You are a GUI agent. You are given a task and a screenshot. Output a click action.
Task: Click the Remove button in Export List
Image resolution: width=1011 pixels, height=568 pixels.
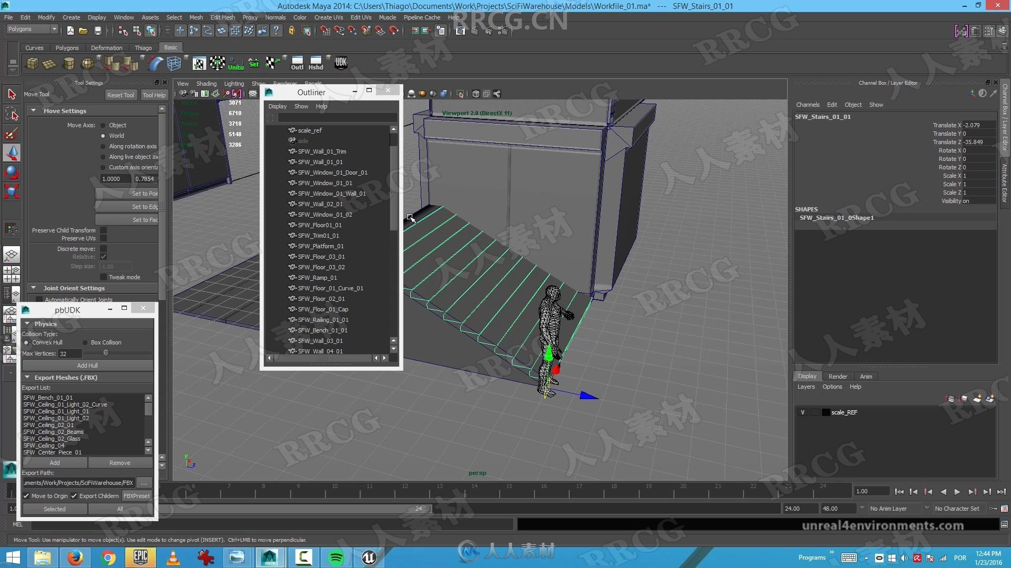120,463
